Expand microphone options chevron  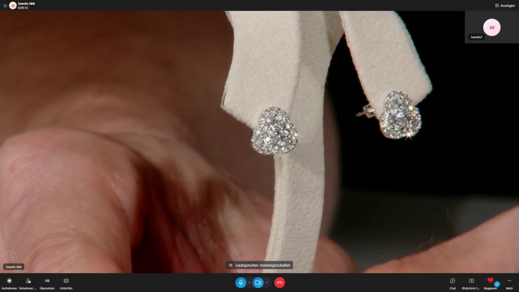pos(249,283)
